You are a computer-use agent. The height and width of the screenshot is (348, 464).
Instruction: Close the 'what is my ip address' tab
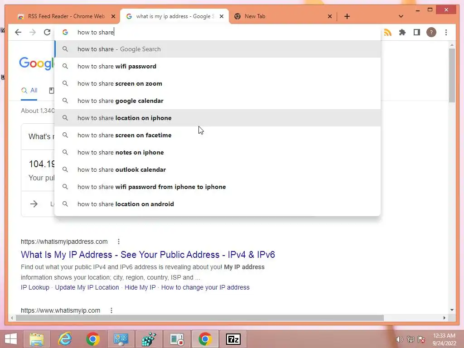[x=221, y=16]
